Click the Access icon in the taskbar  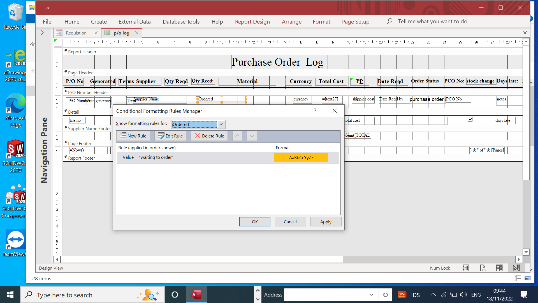tap(197, 295)
